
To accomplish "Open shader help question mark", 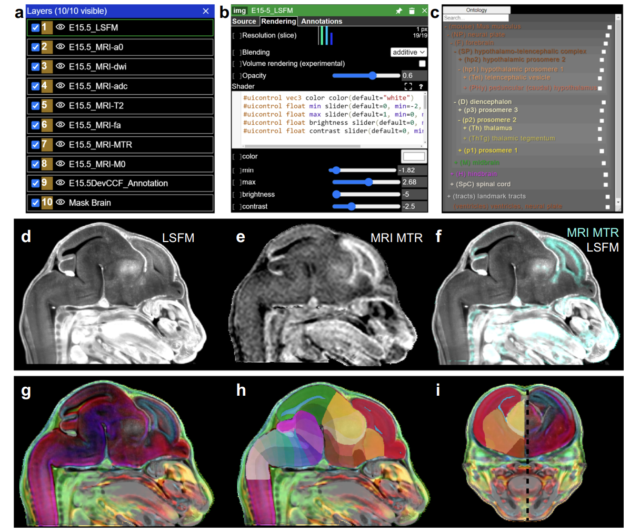I will [x=421, y=86].
